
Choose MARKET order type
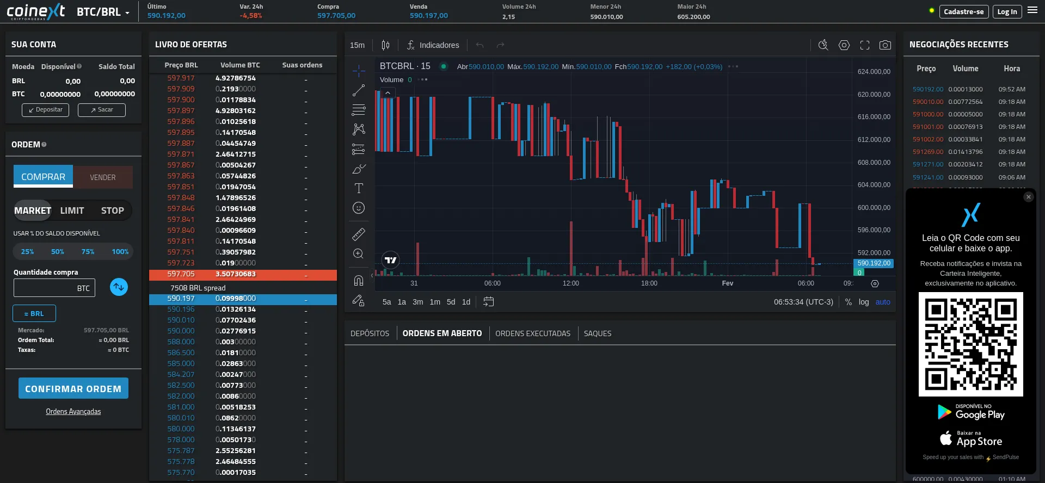(x=33, y=210)
